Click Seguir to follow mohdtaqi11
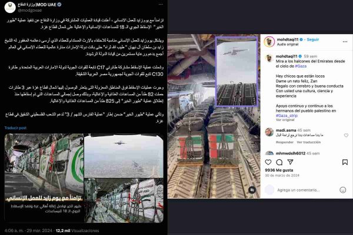This screenshot has width=353, height=235. click(x=313, y=39)
